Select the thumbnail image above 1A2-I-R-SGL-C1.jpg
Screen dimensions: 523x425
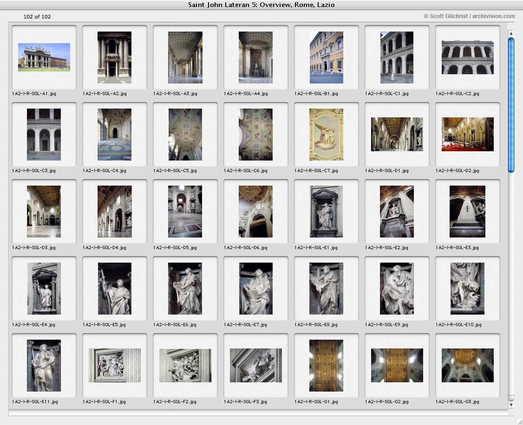397,57
